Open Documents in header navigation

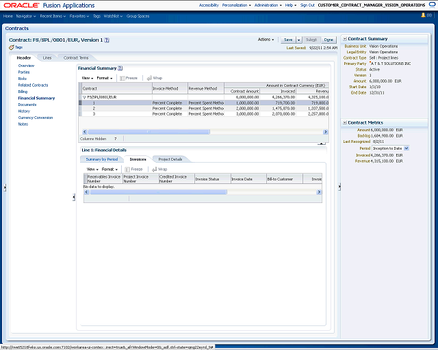(27, 105)
